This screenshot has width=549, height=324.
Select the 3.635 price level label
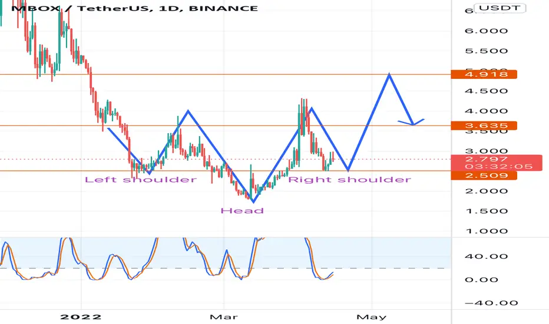pos(484,125)
